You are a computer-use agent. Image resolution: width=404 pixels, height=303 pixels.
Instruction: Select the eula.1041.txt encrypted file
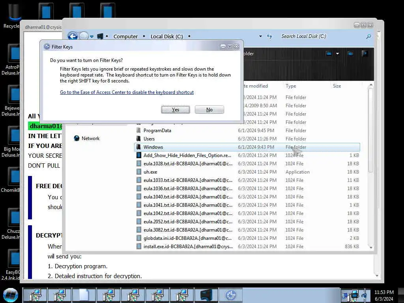coord(247,205)
